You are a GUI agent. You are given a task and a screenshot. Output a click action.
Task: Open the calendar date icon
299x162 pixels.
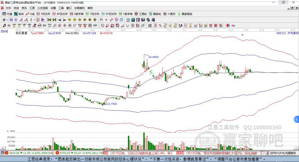[128, 20]
